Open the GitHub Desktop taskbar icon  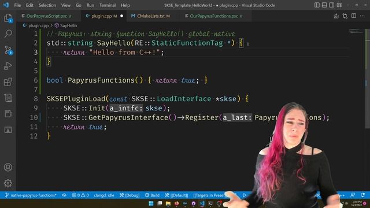click(x=194, y=203)
